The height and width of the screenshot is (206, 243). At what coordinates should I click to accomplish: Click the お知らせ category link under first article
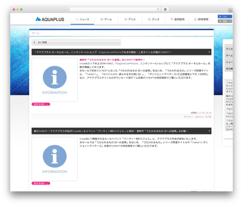click(199, 117)
